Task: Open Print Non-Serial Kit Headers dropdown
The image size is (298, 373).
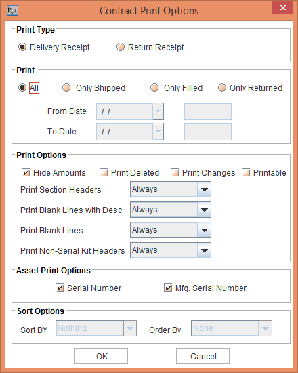Action: click(x=205, y=250)
